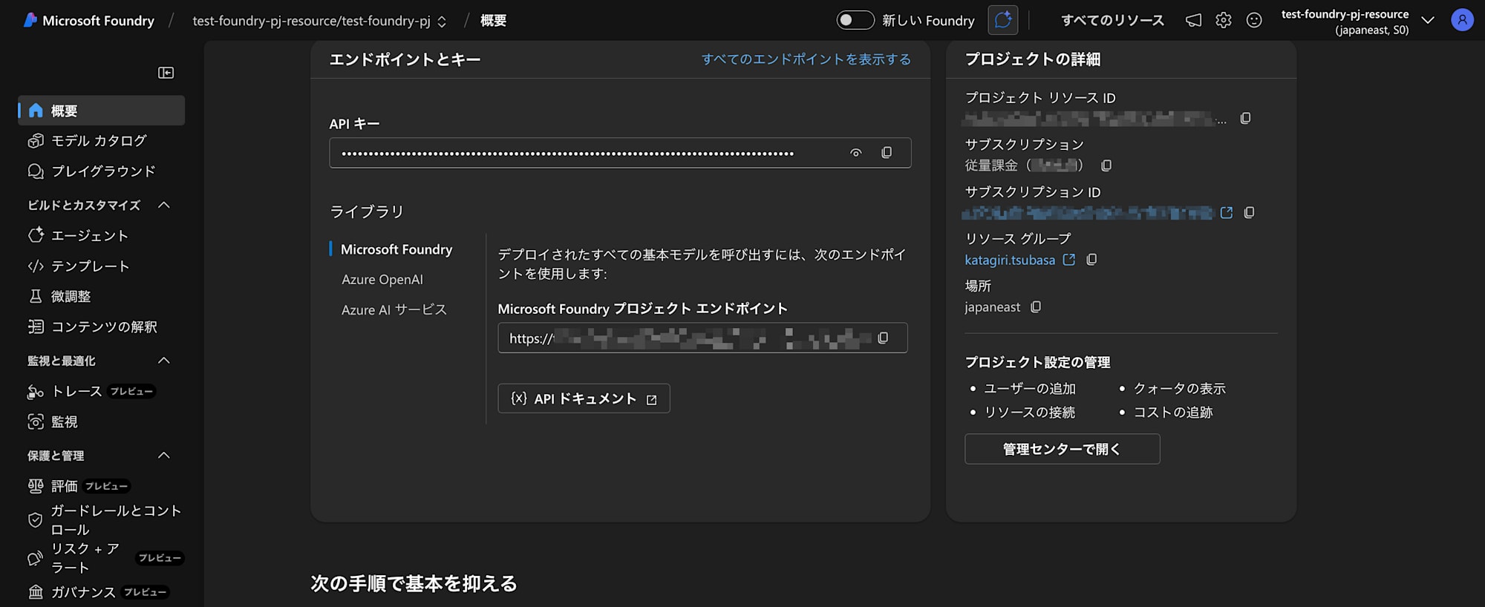Collapse the left sidebar panel icon

(x=166, y=73)
